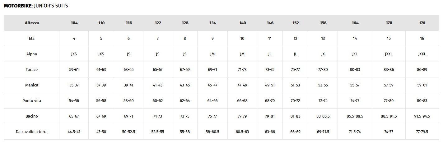Select the Alpha row label

(x=32, y=54)
